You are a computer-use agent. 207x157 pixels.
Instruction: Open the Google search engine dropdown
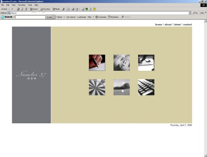54,17
